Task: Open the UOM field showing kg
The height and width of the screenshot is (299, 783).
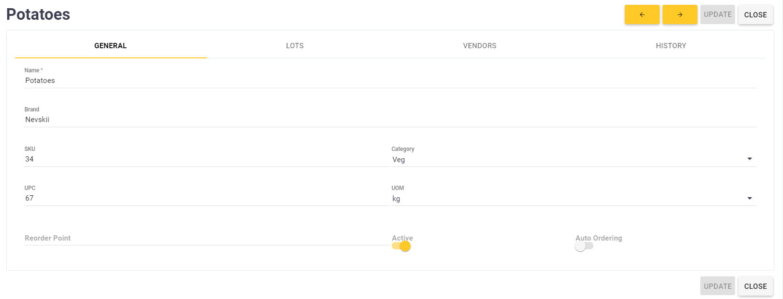Action: pyautogui.click(x=566, y=199)
